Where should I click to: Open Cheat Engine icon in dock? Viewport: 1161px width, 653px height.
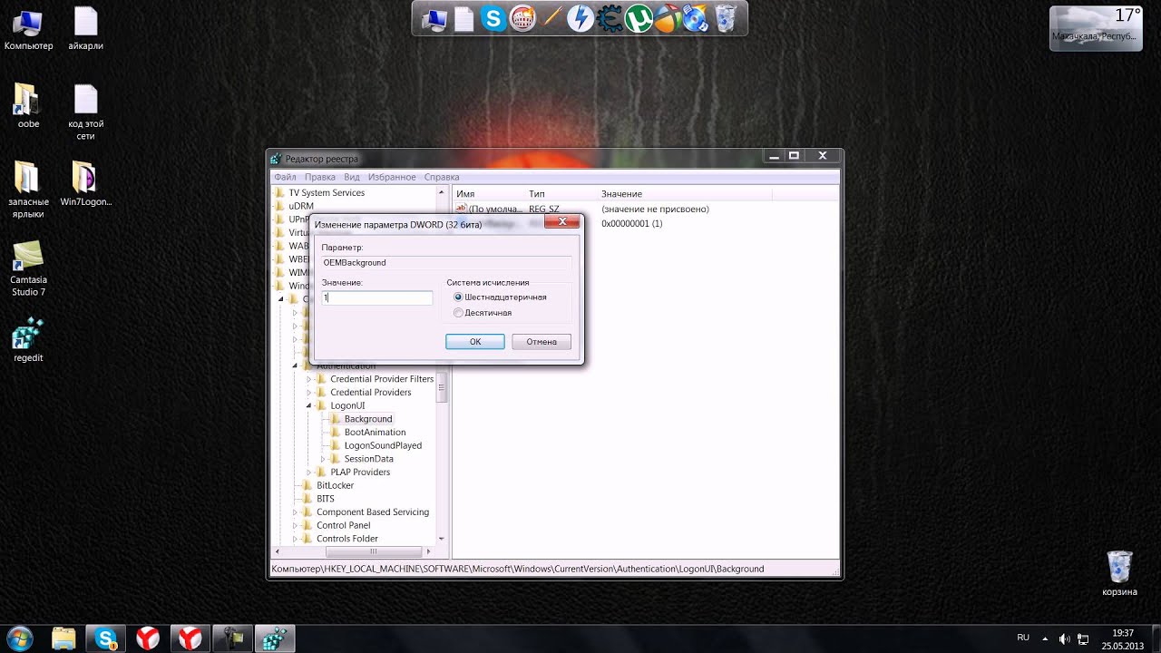pyautogui.click(x=610, y=18)
